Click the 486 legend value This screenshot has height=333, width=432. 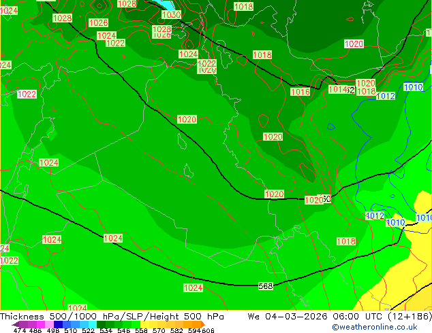pos(35,330)
